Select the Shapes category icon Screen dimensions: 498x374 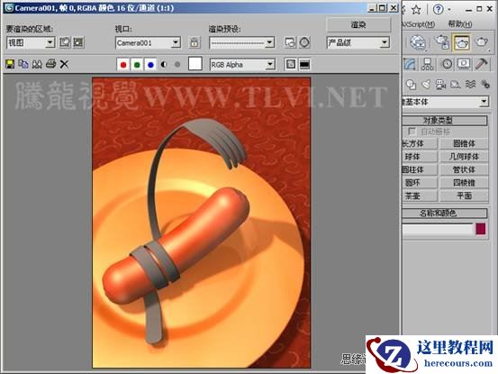412,85
